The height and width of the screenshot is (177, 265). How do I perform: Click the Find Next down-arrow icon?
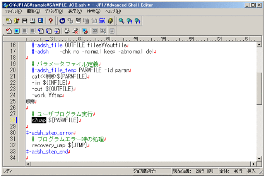point(129,20)
